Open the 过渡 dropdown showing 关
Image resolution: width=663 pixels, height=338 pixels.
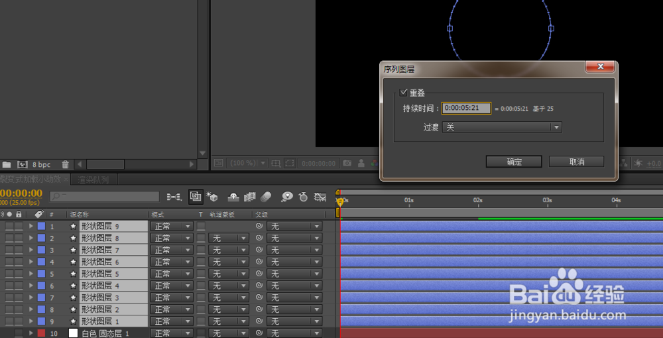pyautogui.click(x=502, y=127)
